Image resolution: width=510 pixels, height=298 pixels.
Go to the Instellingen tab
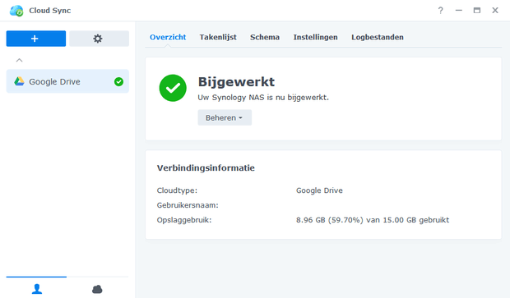tap(315, 37)
